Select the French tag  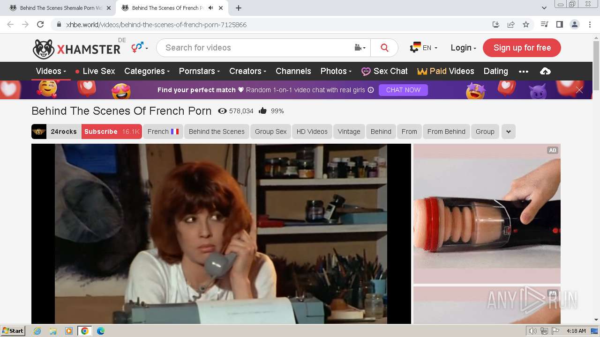point(163,132)
